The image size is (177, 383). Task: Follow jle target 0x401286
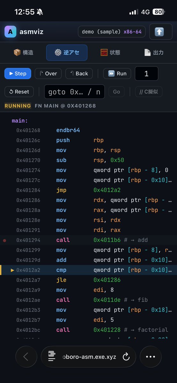(x=107, y=280)
